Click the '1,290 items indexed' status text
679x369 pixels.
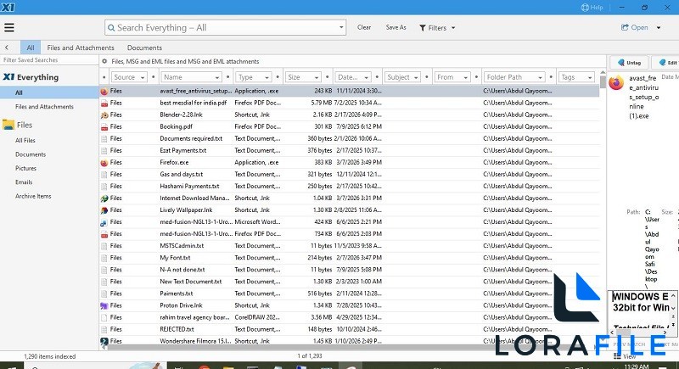pos(50,356)
